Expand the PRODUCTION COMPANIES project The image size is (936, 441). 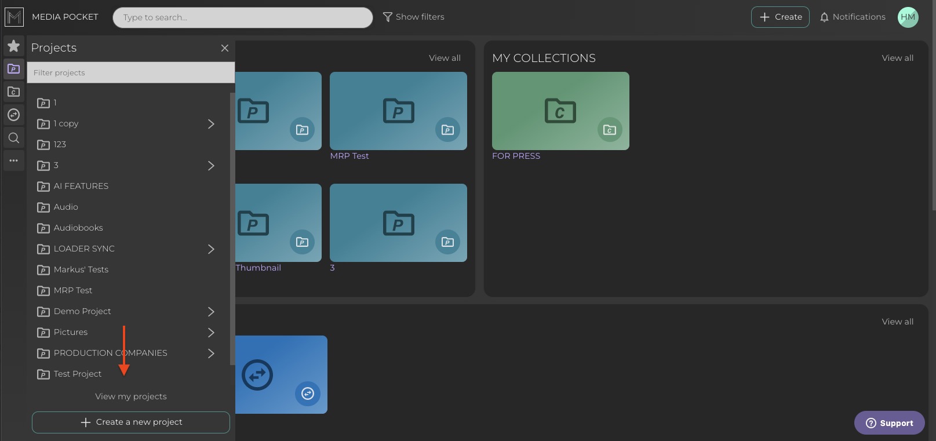point(211,353)
